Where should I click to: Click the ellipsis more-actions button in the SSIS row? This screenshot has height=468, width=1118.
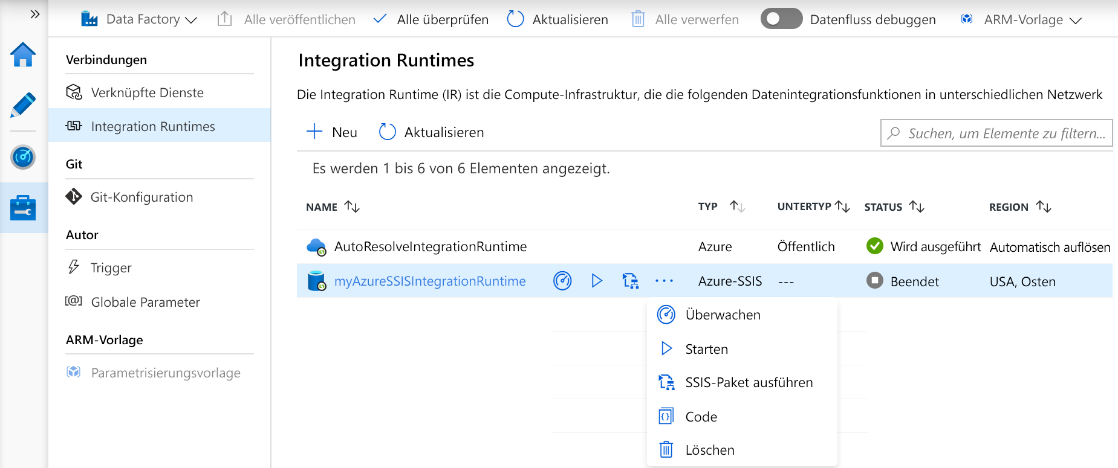click(664, 281)
